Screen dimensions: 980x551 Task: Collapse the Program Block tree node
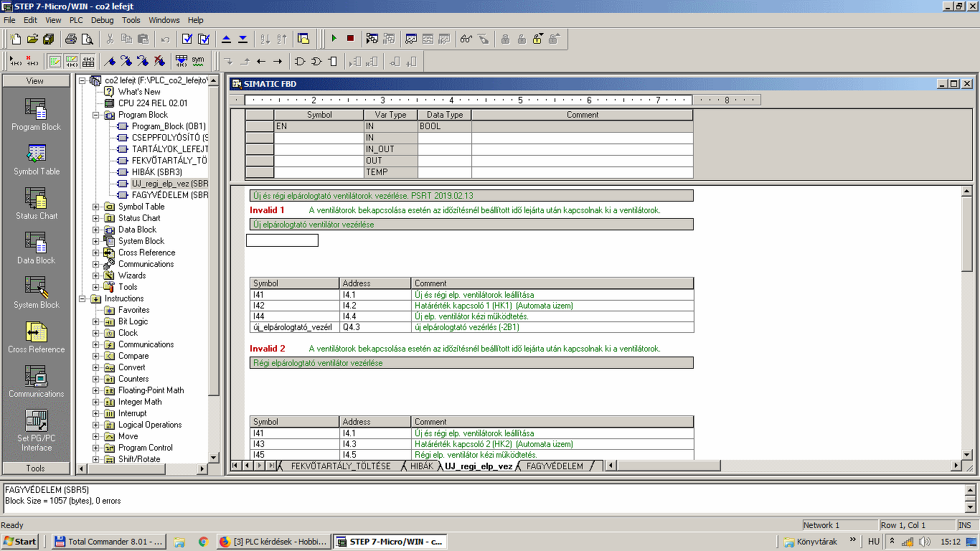(x=96, y=115)
